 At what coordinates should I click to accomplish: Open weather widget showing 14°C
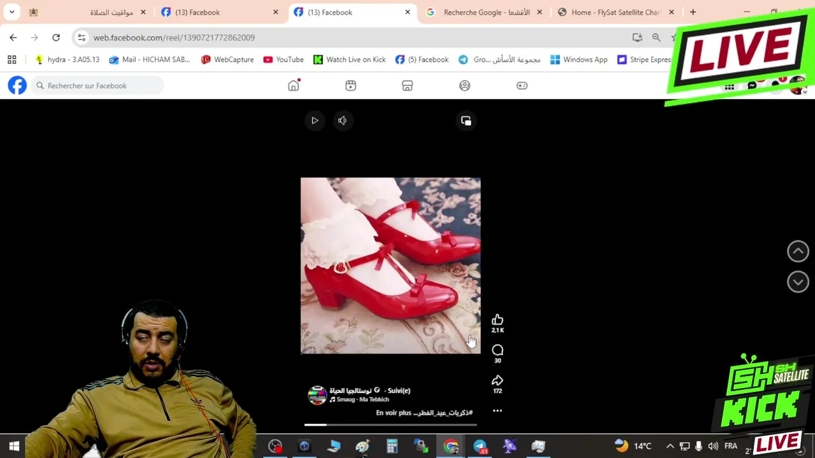633,447
